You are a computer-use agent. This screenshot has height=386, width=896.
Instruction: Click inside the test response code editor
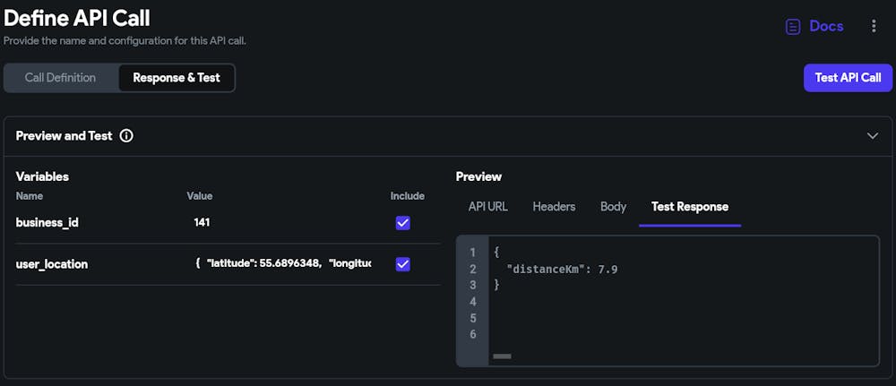coord(681,313)
